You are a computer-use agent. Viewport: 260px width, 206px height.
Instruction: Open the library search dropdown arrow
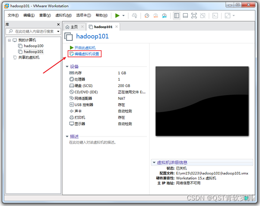click(58, 31)
